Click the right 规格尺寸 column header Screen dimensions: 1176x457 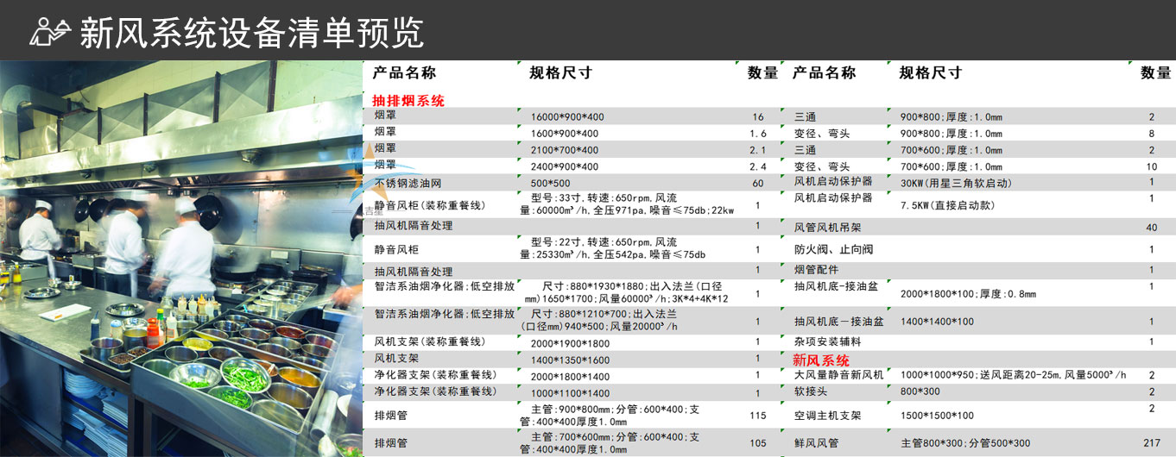[930, 73]
